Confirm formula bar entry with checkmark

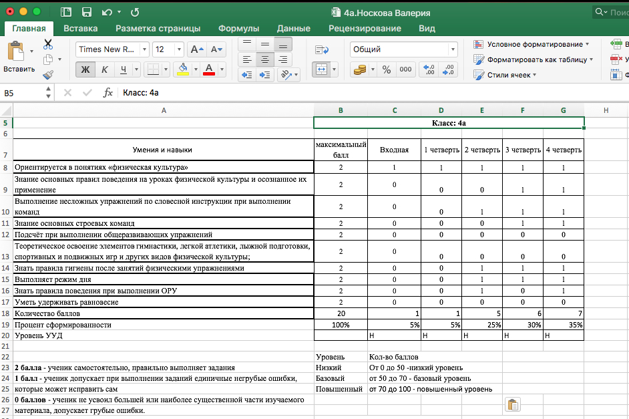point(87,93)
